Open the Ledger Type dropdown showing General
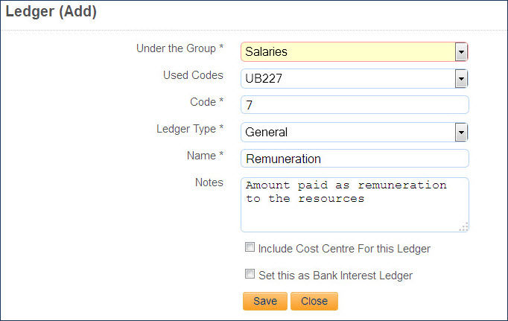 coord(355,132)
